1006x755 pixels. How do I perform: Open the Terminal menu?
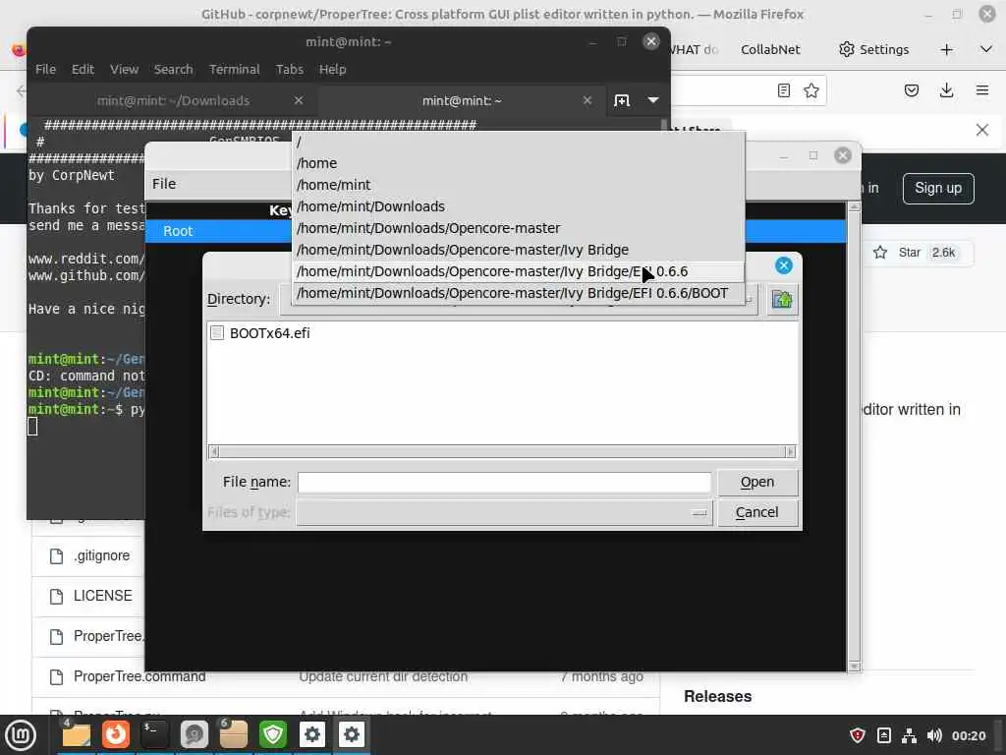pos(234,70)
